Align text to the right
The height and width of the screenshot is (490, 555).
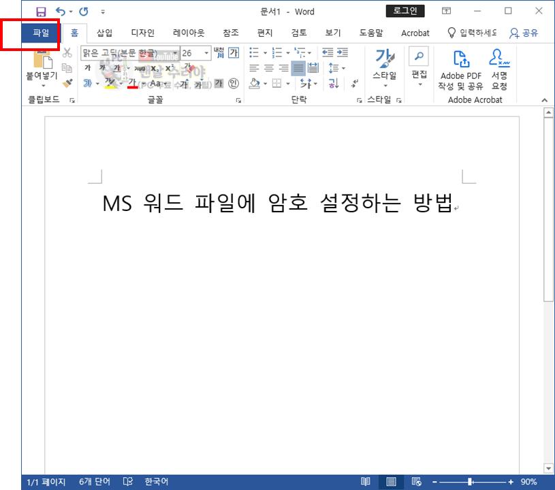(x=283, y=68)
